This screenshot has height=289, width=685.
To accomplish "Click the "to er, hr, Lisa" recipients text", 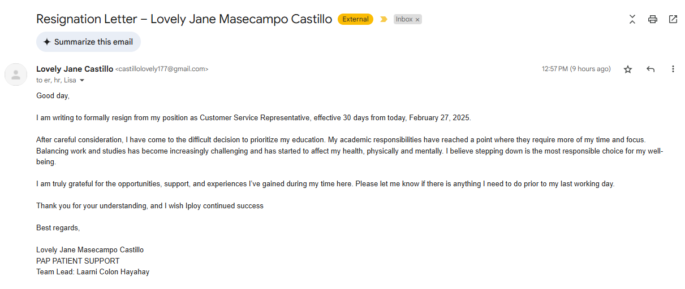I will click(56, 80).
